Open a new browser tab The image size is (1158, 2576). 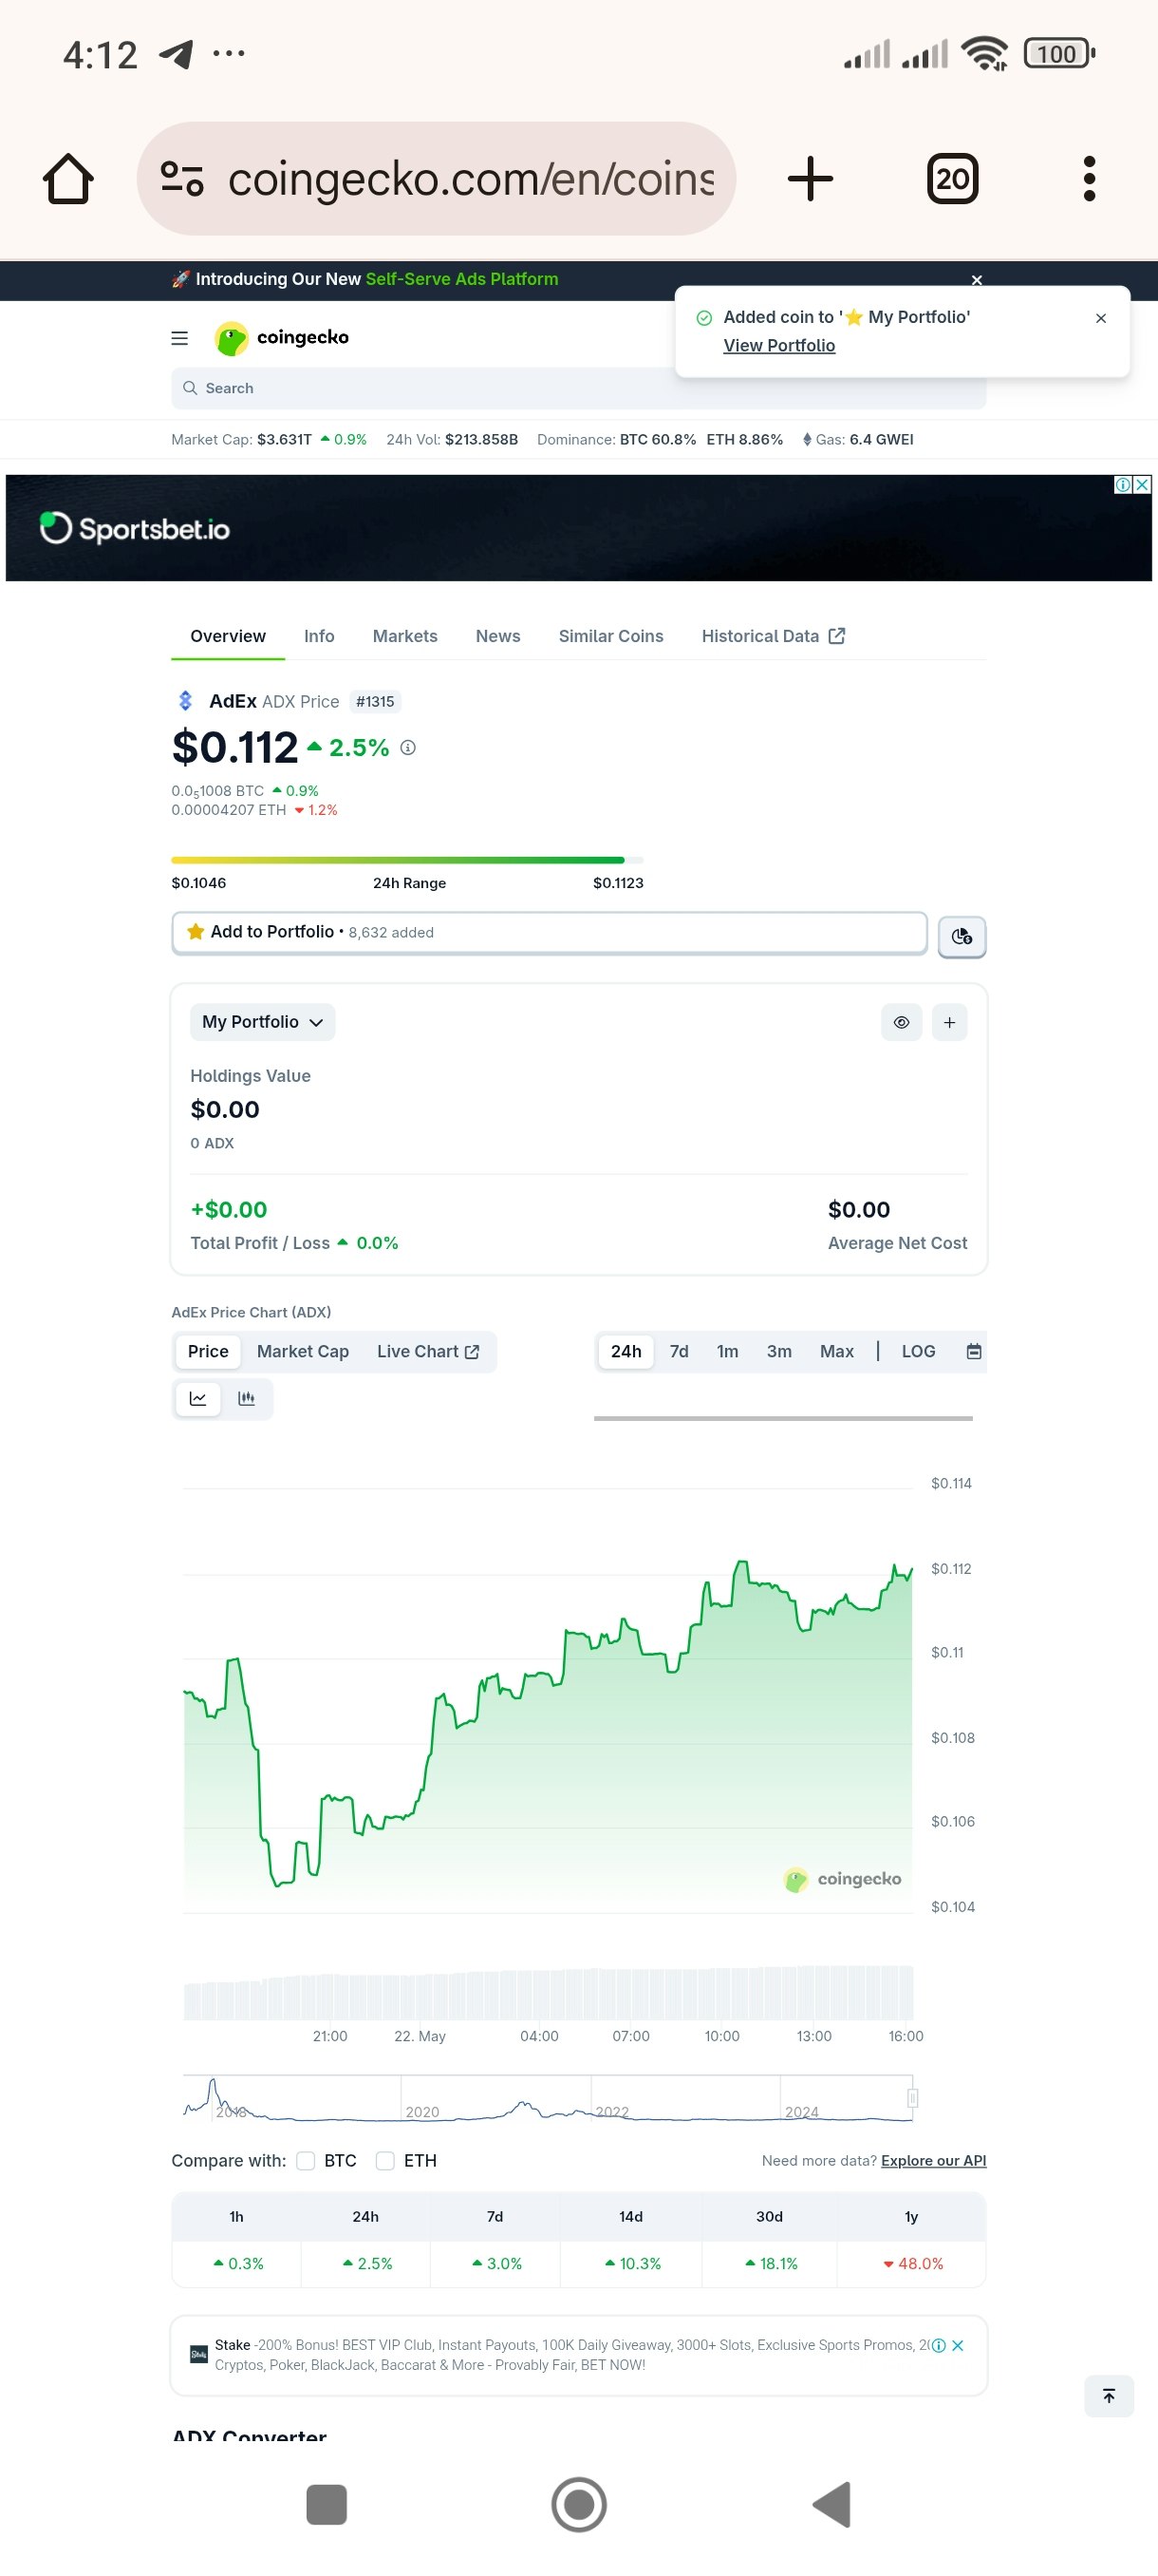point(810,179)
